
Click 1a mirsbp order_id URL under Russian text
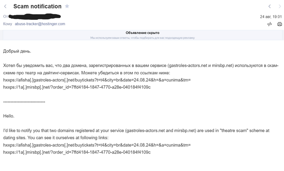coord(77,87)
